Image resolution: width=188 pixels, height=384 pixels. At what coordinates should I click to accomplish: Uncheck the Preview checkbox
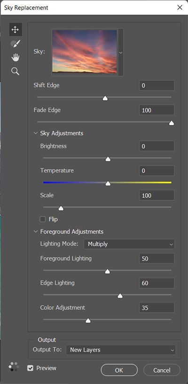tap(31, 368)
